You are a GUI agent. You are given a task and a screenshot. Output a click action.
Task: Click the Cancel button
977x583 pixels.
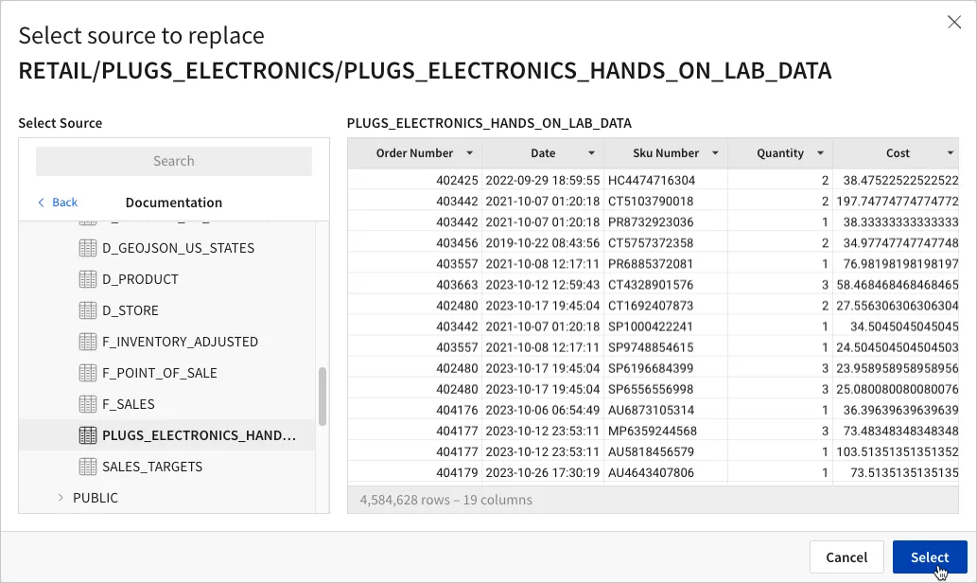846,556
